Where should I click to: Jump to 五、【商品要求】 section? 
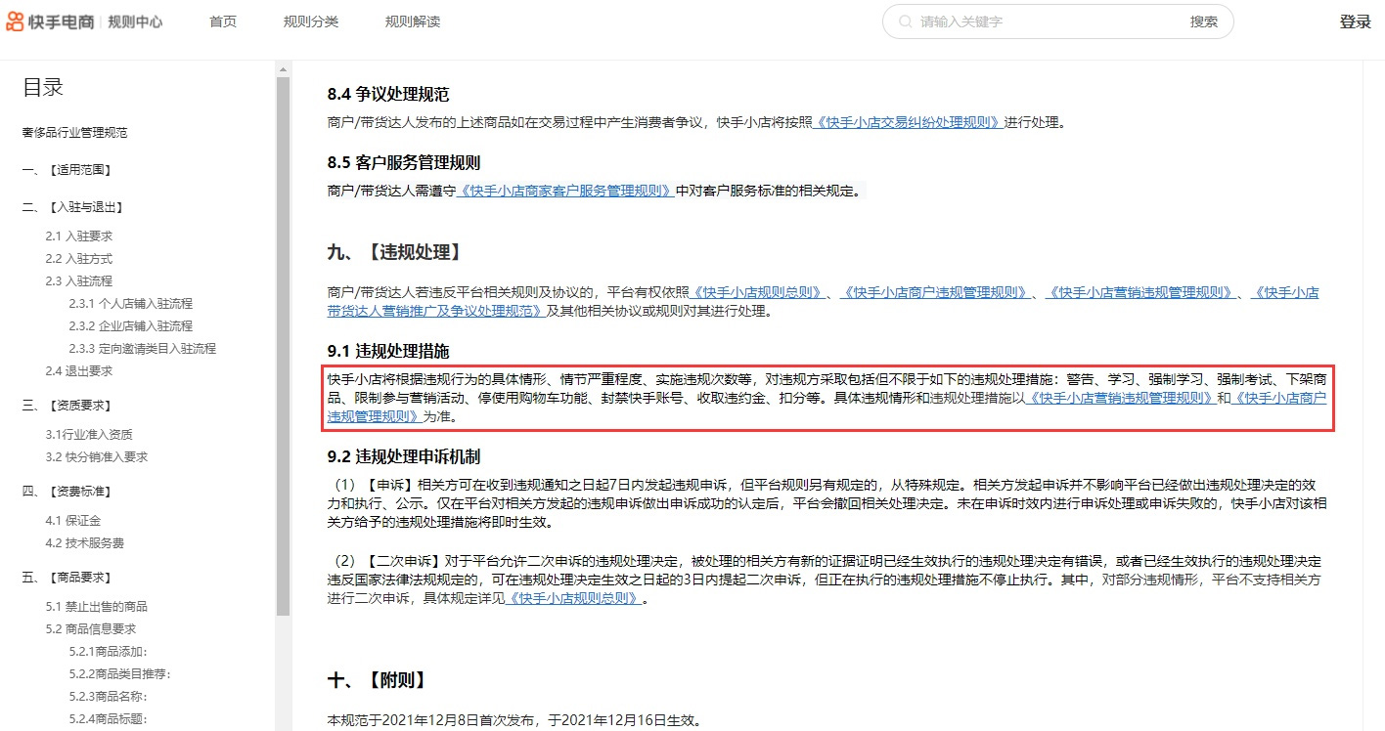point(67,578)
